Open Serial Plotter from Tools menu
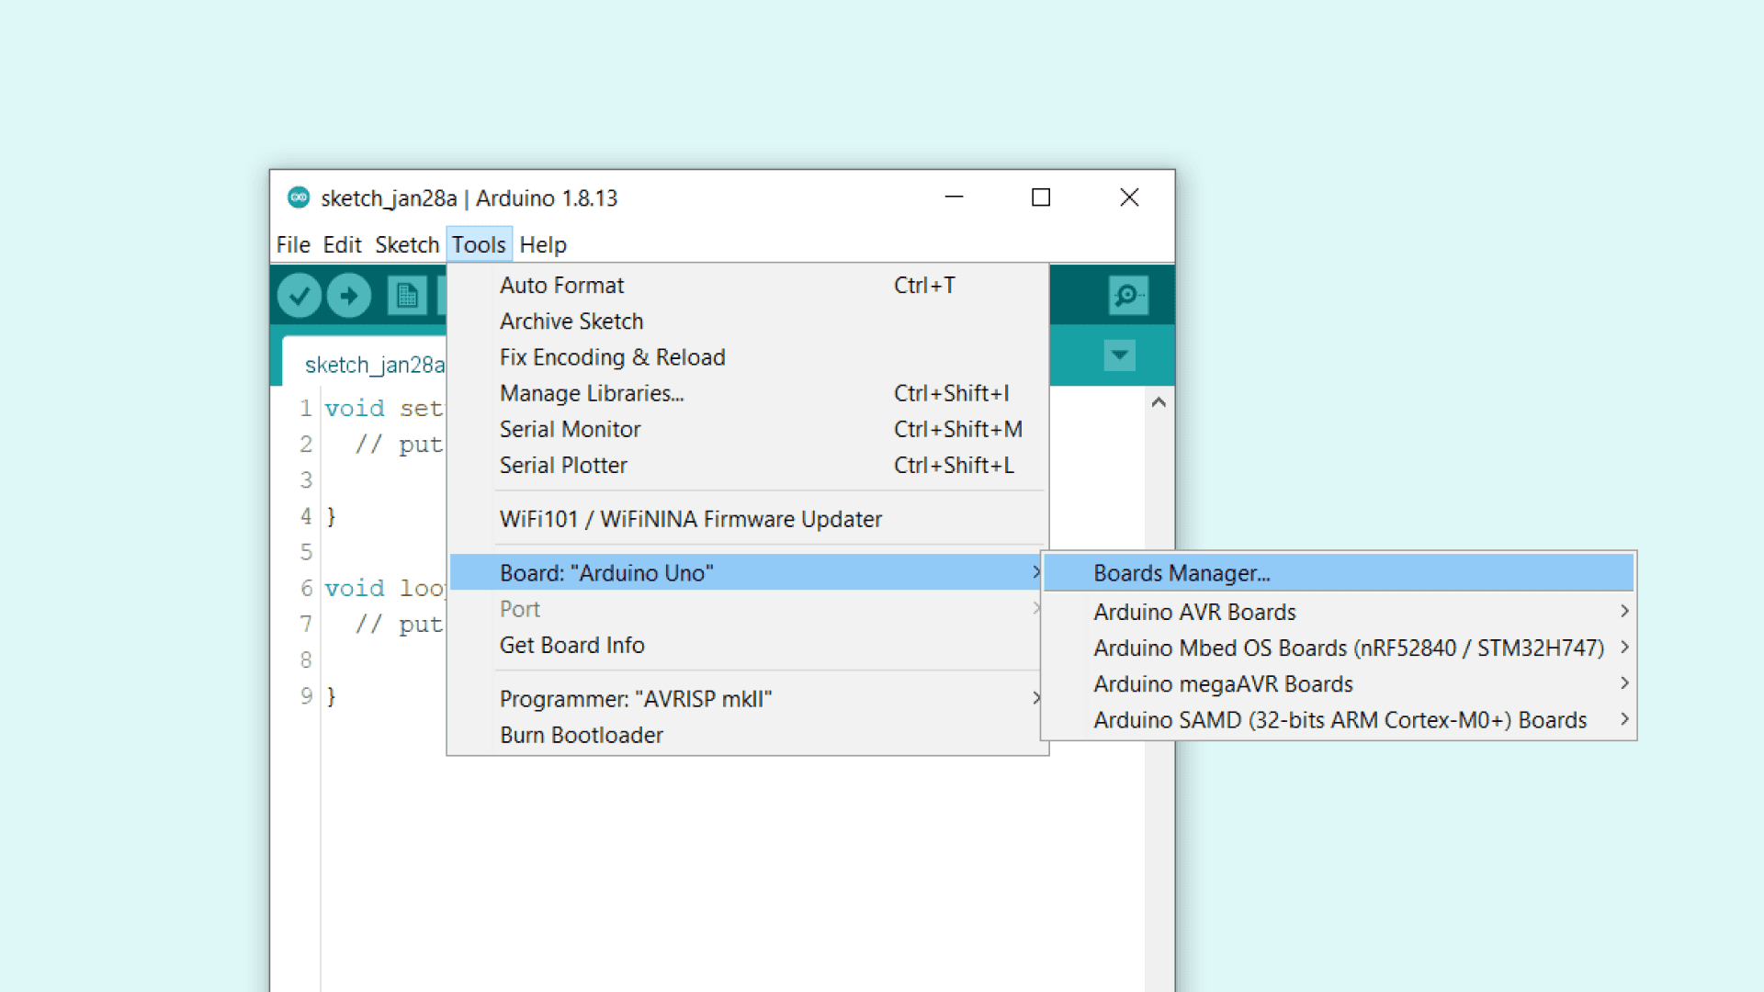This screenshot has height=992, width=1764. (x=563, y=466)
